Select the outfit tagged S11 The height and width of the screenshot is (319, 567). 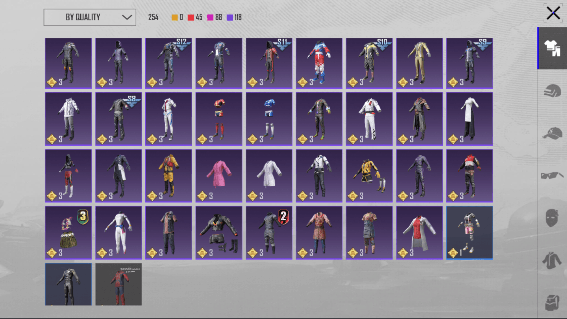269,63
